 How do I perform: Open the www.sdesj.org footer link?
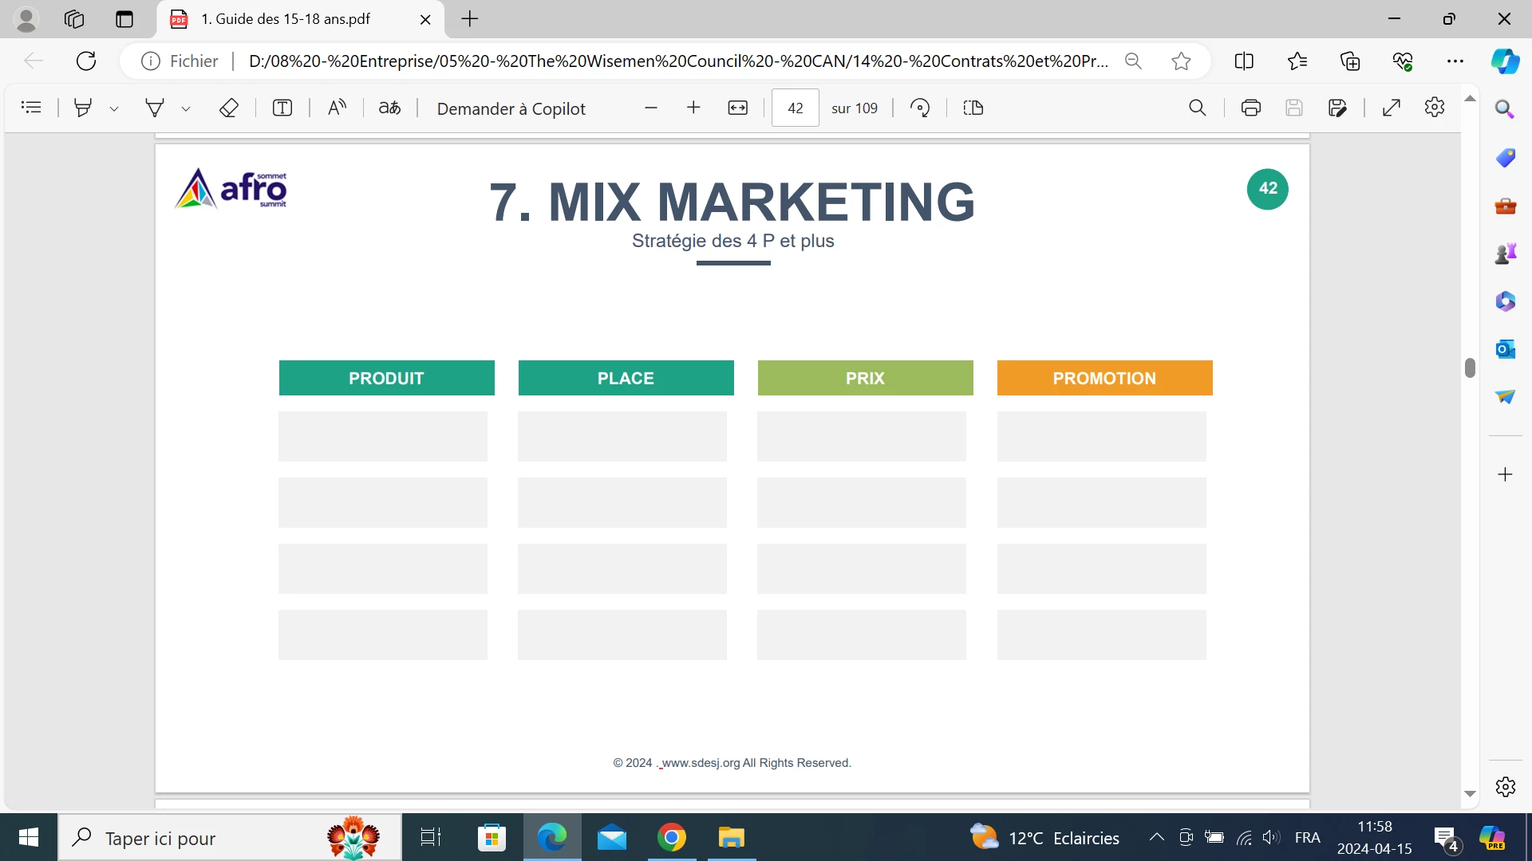coord(701,763)
